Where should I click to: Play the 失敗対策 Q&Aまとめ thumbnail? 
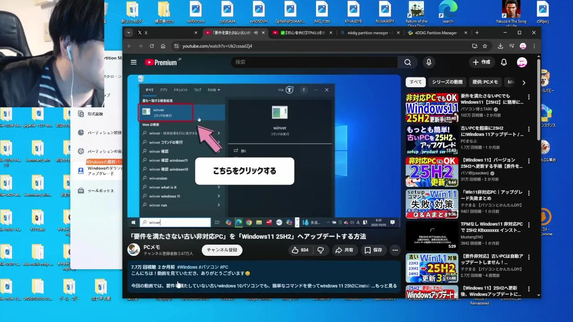(432, 204)
